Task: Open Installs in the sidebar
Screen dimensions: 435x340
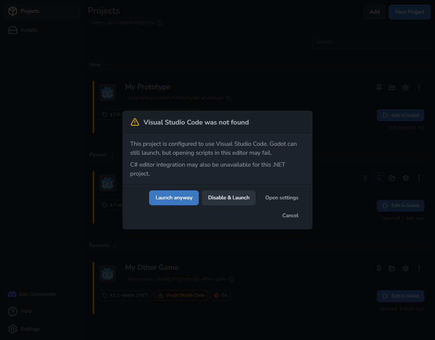Action: point(42,30)
